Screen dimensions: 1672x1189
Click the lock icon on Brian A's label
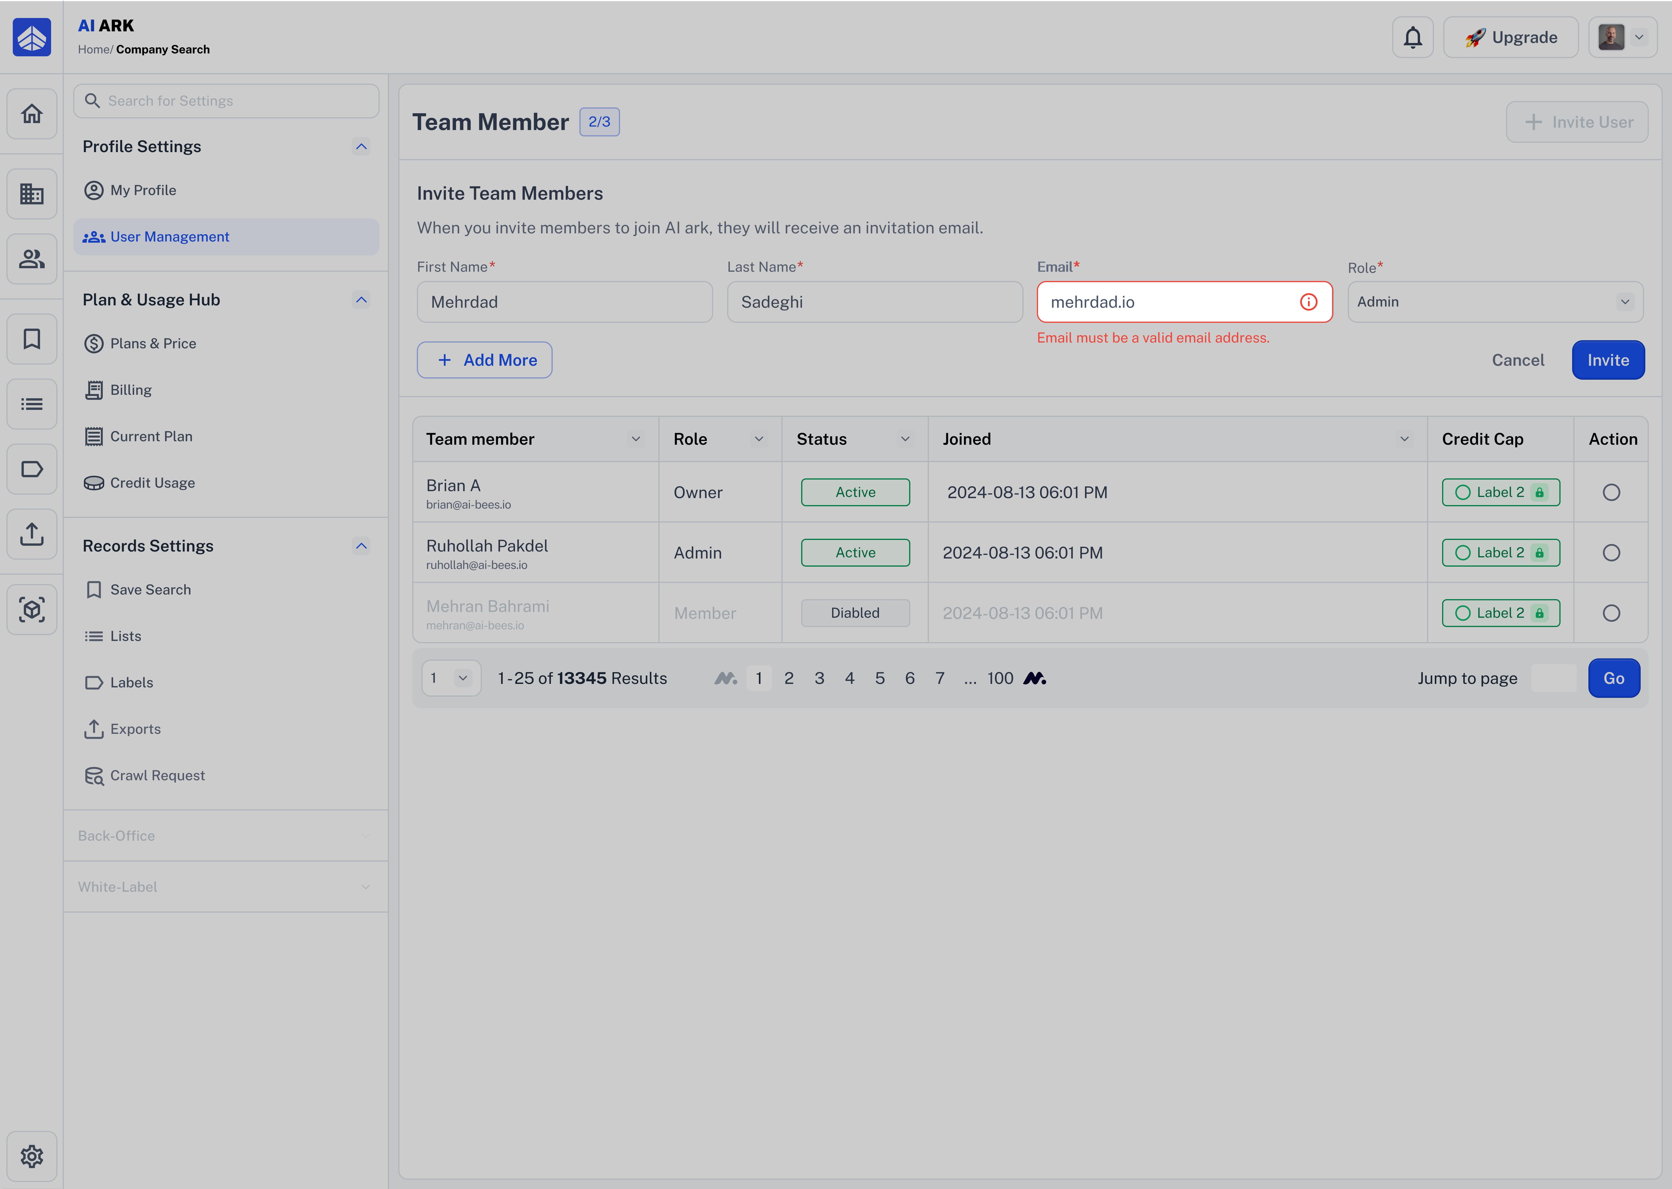(x=1540, y=493)
